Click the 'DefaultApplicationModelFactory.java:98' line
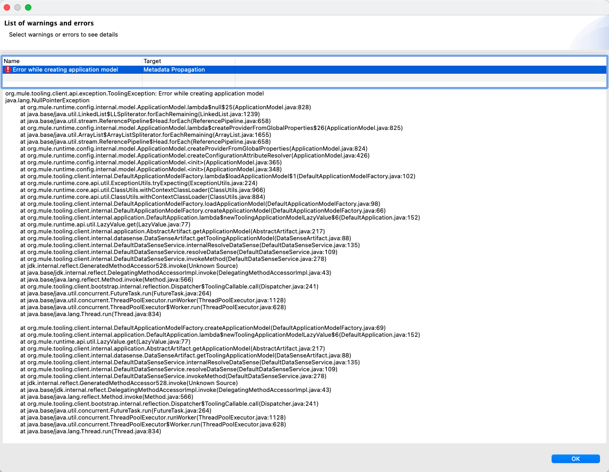This screenshot has height=472, width=609. tap(200, 204)
